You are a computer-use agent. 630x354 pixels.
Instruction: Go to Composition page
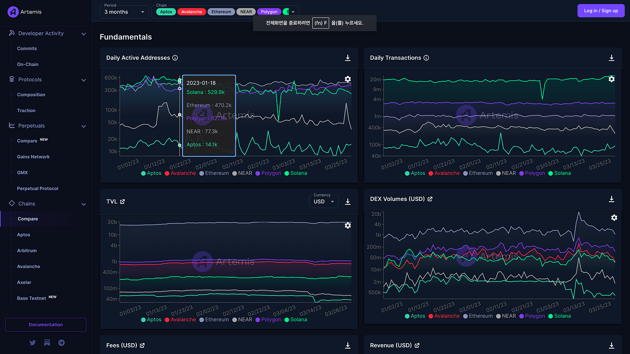[31, 95]
